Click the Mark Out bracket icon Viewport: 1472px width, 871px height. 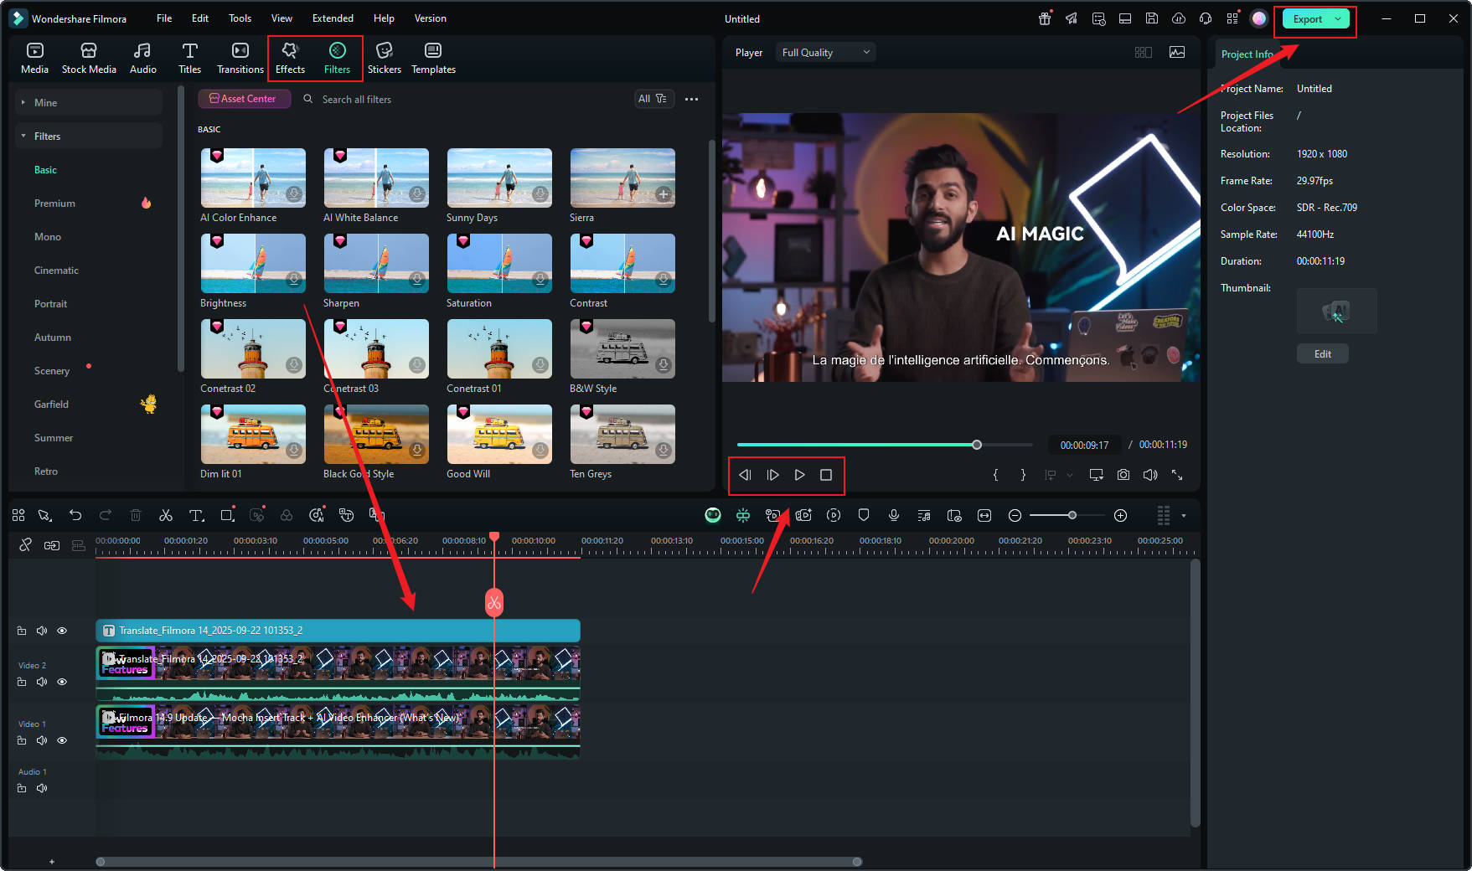coord(1023,475)
